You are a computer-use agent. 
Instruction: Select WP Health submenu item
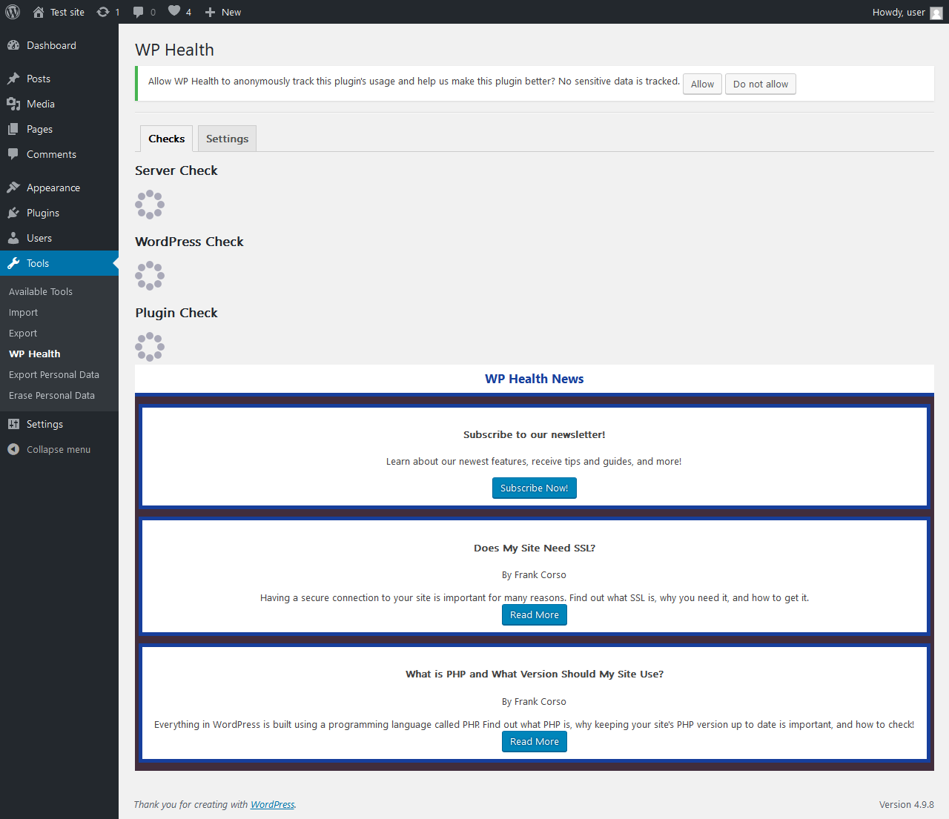[59, 354]
